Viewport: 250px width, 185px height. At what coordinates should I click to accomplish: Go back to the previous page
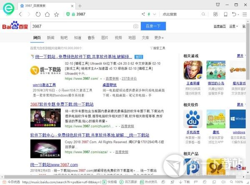(x=20, y=14)
